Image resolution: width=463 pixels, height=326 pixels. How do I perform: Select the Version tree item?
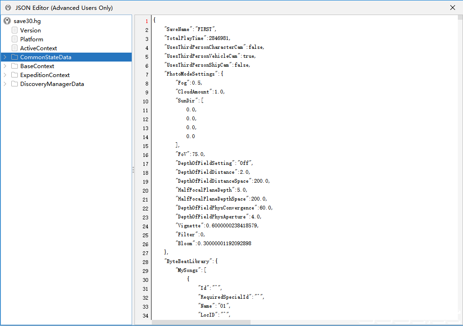(31, 30)
